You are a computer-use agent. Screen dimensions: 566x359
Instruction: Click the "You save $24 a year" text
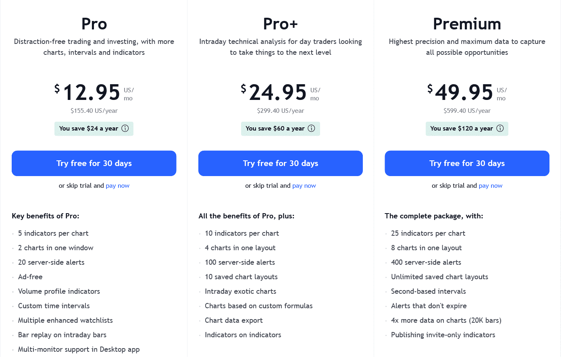(x=88, y=129)
